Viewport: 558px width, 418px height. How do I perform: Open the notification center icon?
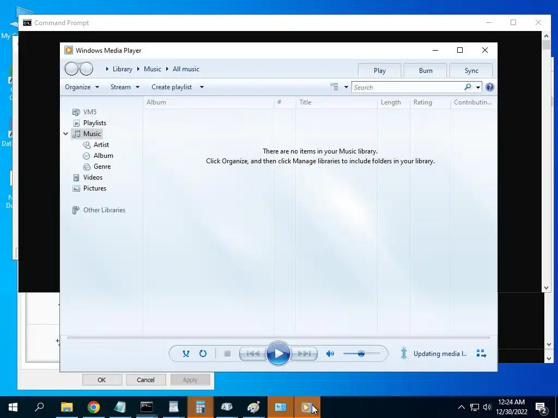(541, 408)
